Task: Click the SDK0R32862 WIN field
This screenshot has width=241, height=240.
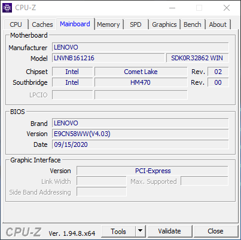Action: 197,58
